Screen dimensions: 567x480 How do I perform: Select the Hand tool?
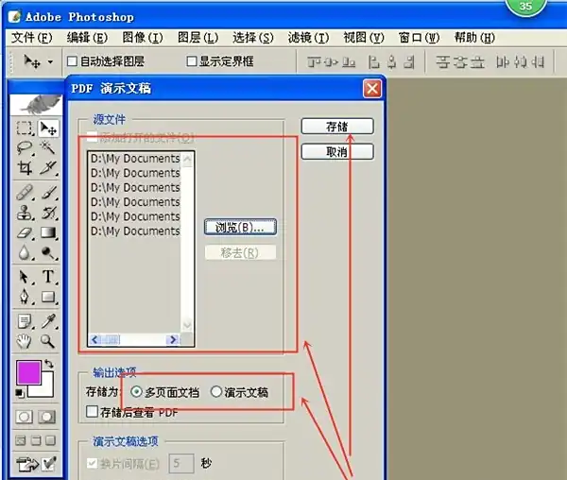(x=25, y=341)
